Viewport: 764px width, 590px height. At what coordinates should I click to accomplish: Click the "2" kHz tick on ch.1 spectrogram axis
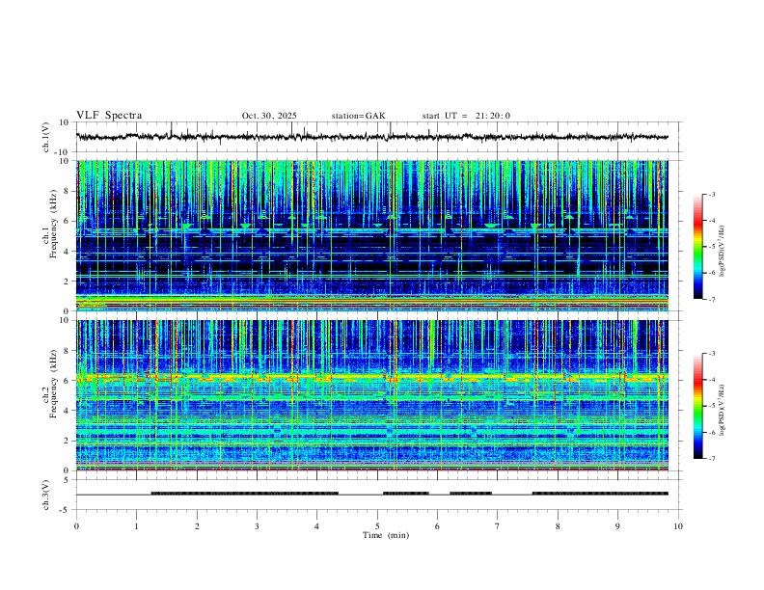[68, 281]
